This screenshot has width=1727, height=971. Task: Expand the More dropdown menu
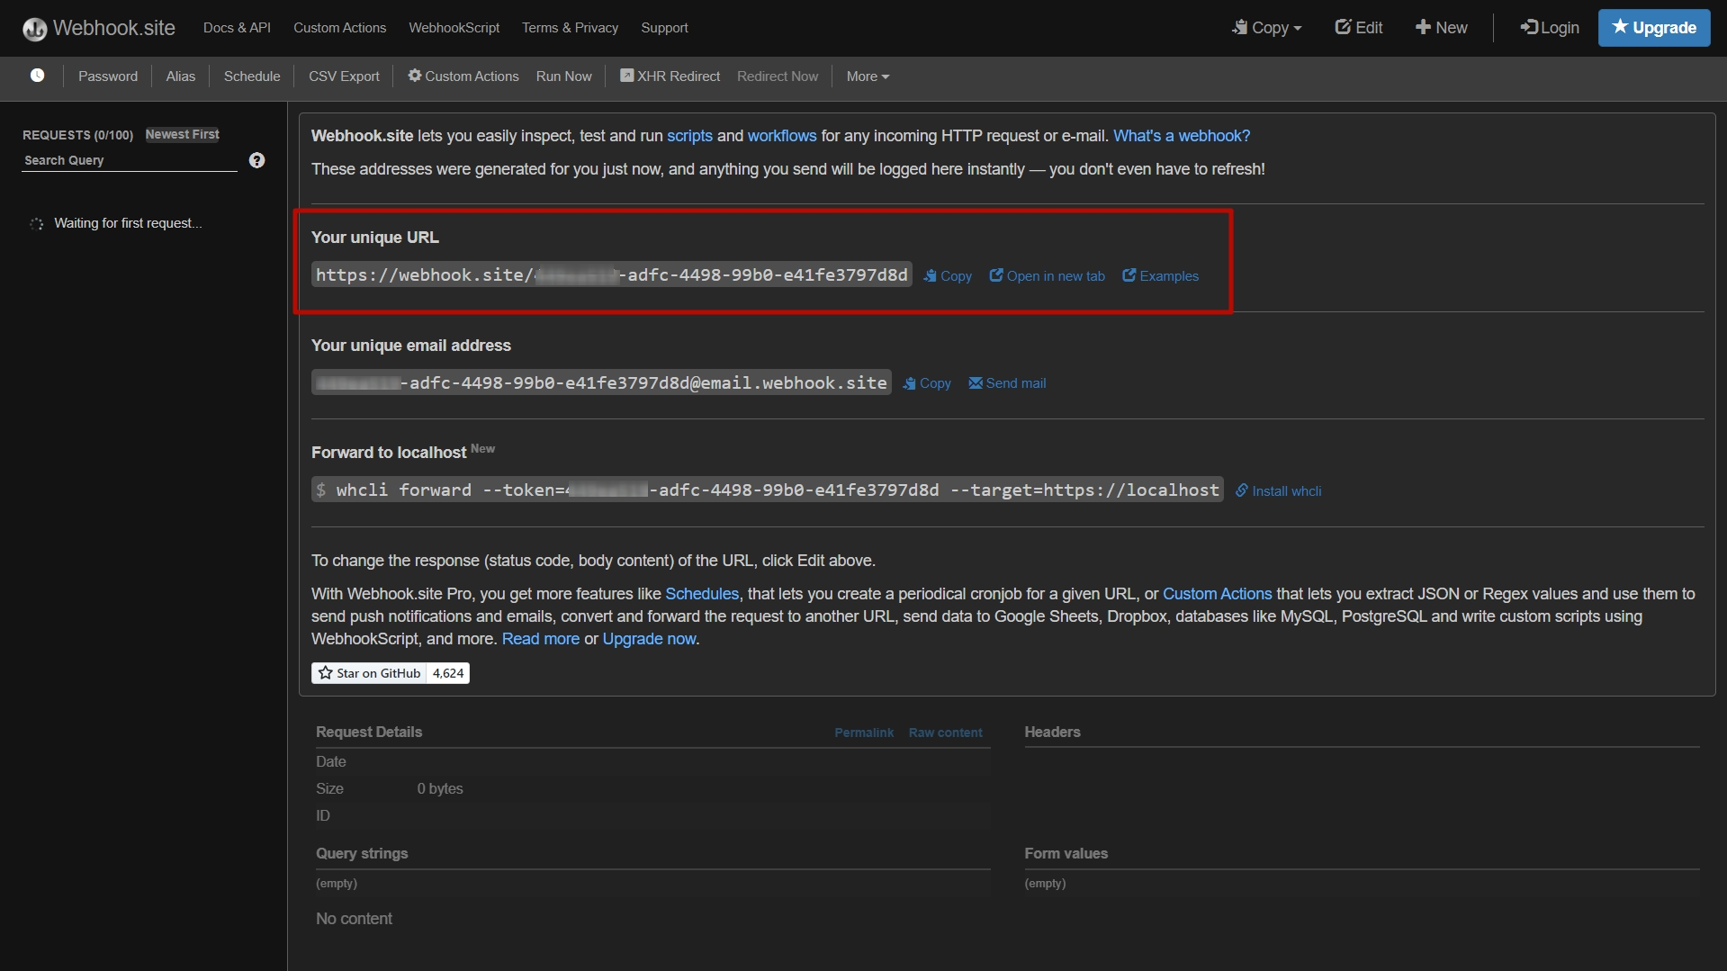coord(867,76)
